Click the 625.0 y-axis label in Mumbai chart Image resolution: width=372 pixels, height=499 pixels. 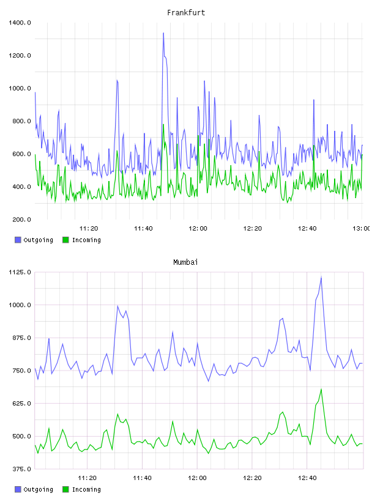click(x=21, y=404)
